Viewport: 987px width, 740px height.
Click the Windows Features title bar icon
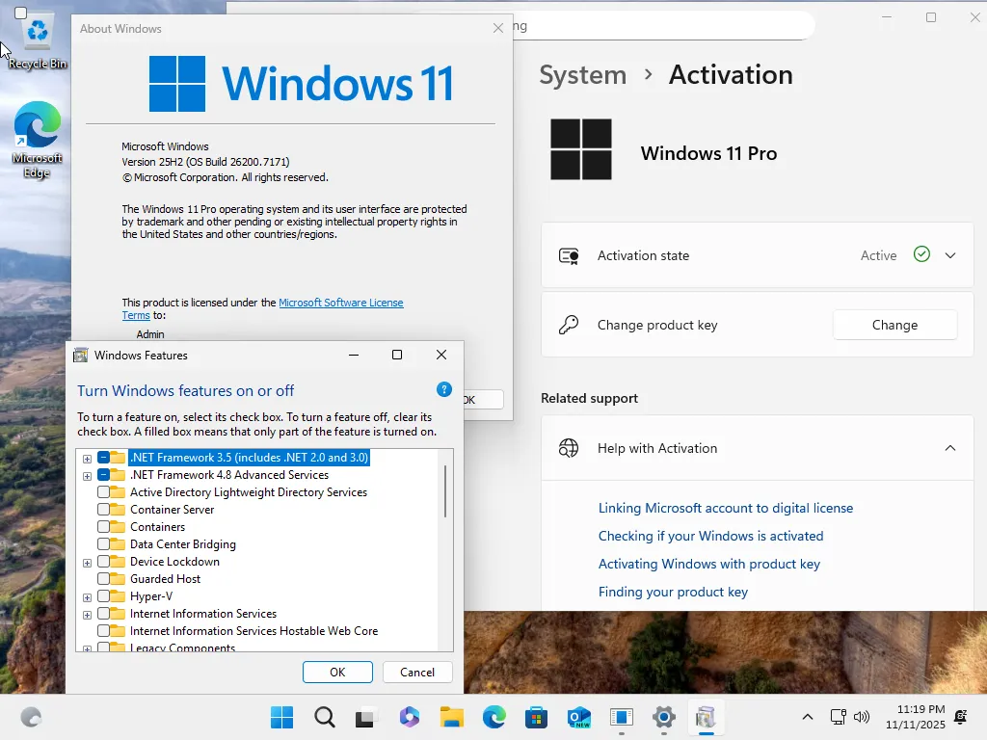(81, 355)
